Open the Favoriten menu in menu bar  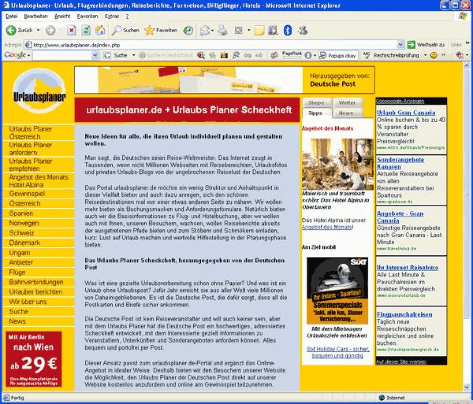click(x=87, y=16)
